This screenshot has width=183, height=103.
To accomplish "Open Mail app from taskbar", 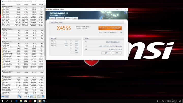I will pos(35,101).
